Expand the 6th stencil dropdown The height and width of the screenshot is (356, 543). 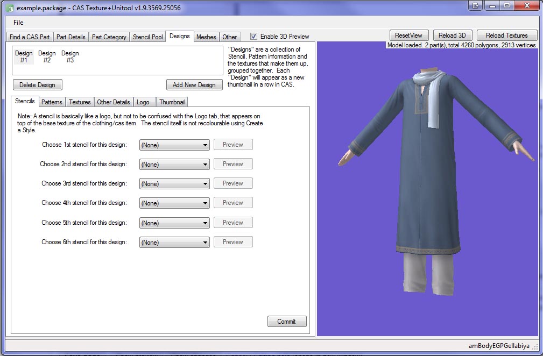tap(174, 243)
